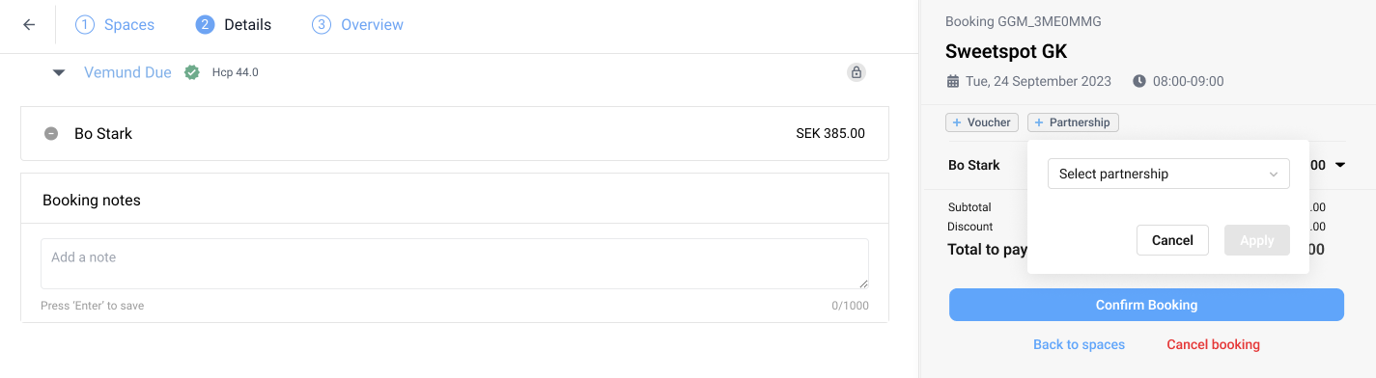This screenshot has height=378, width=1376.
Task: Confirm Booking
Action: tap(1146, 305)
